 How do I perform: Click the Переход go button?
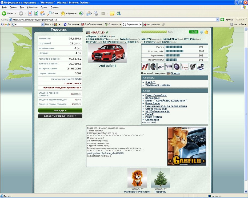227,20
